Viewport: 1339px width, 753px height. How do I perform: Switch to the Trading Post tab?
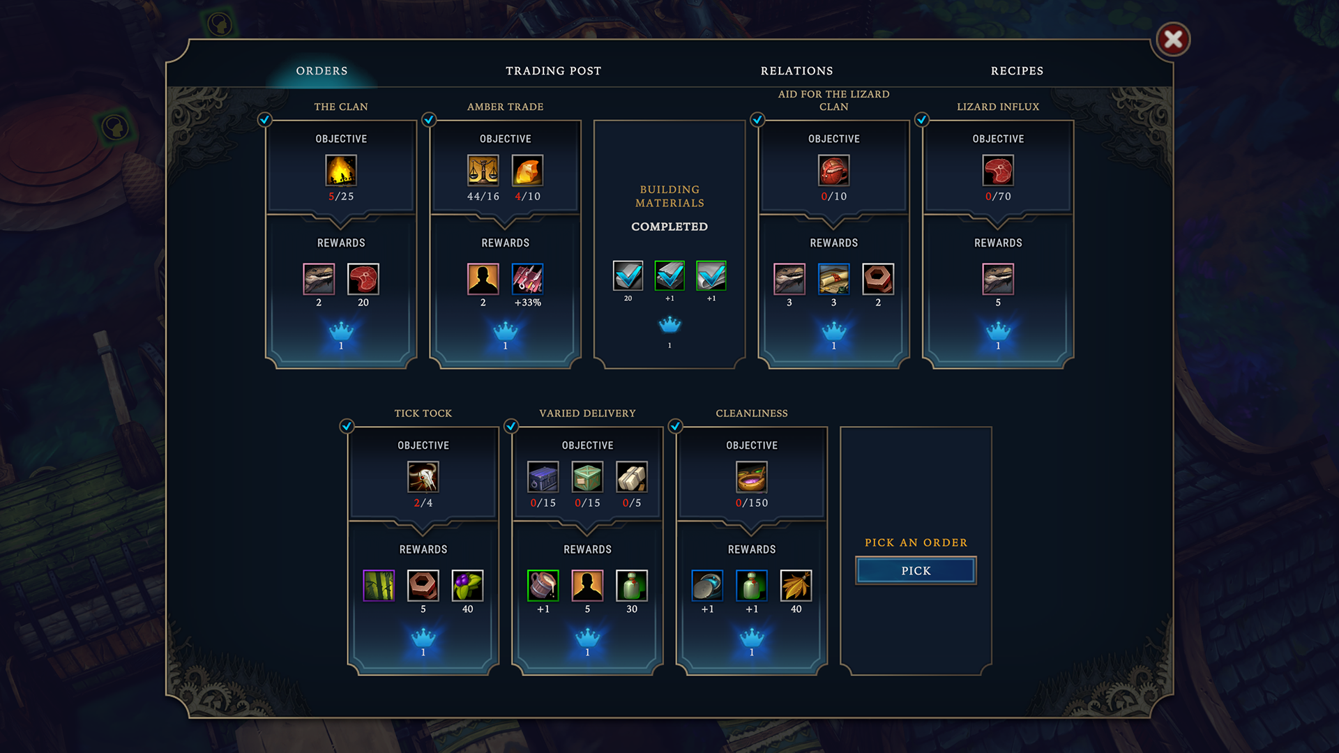(554, 71)
